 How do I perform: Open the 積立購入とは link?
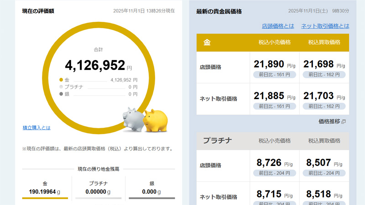[36, 128]
